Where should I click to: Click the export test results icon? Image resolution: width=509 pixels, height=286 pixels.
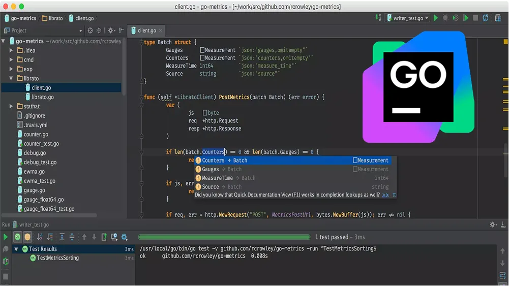104,237
